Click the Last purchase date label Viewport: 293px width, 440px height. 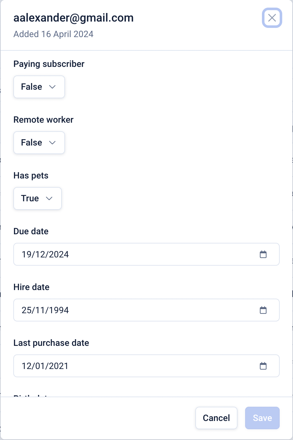(x=51, y=343)
